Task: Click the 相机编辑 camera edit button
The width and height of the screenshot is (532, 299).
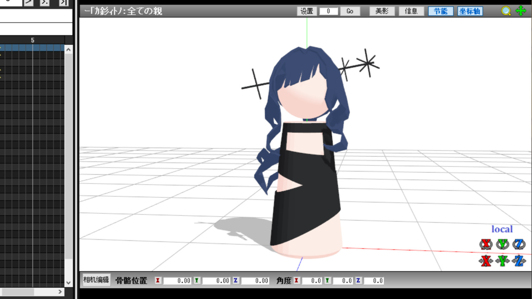Action: 96,280
